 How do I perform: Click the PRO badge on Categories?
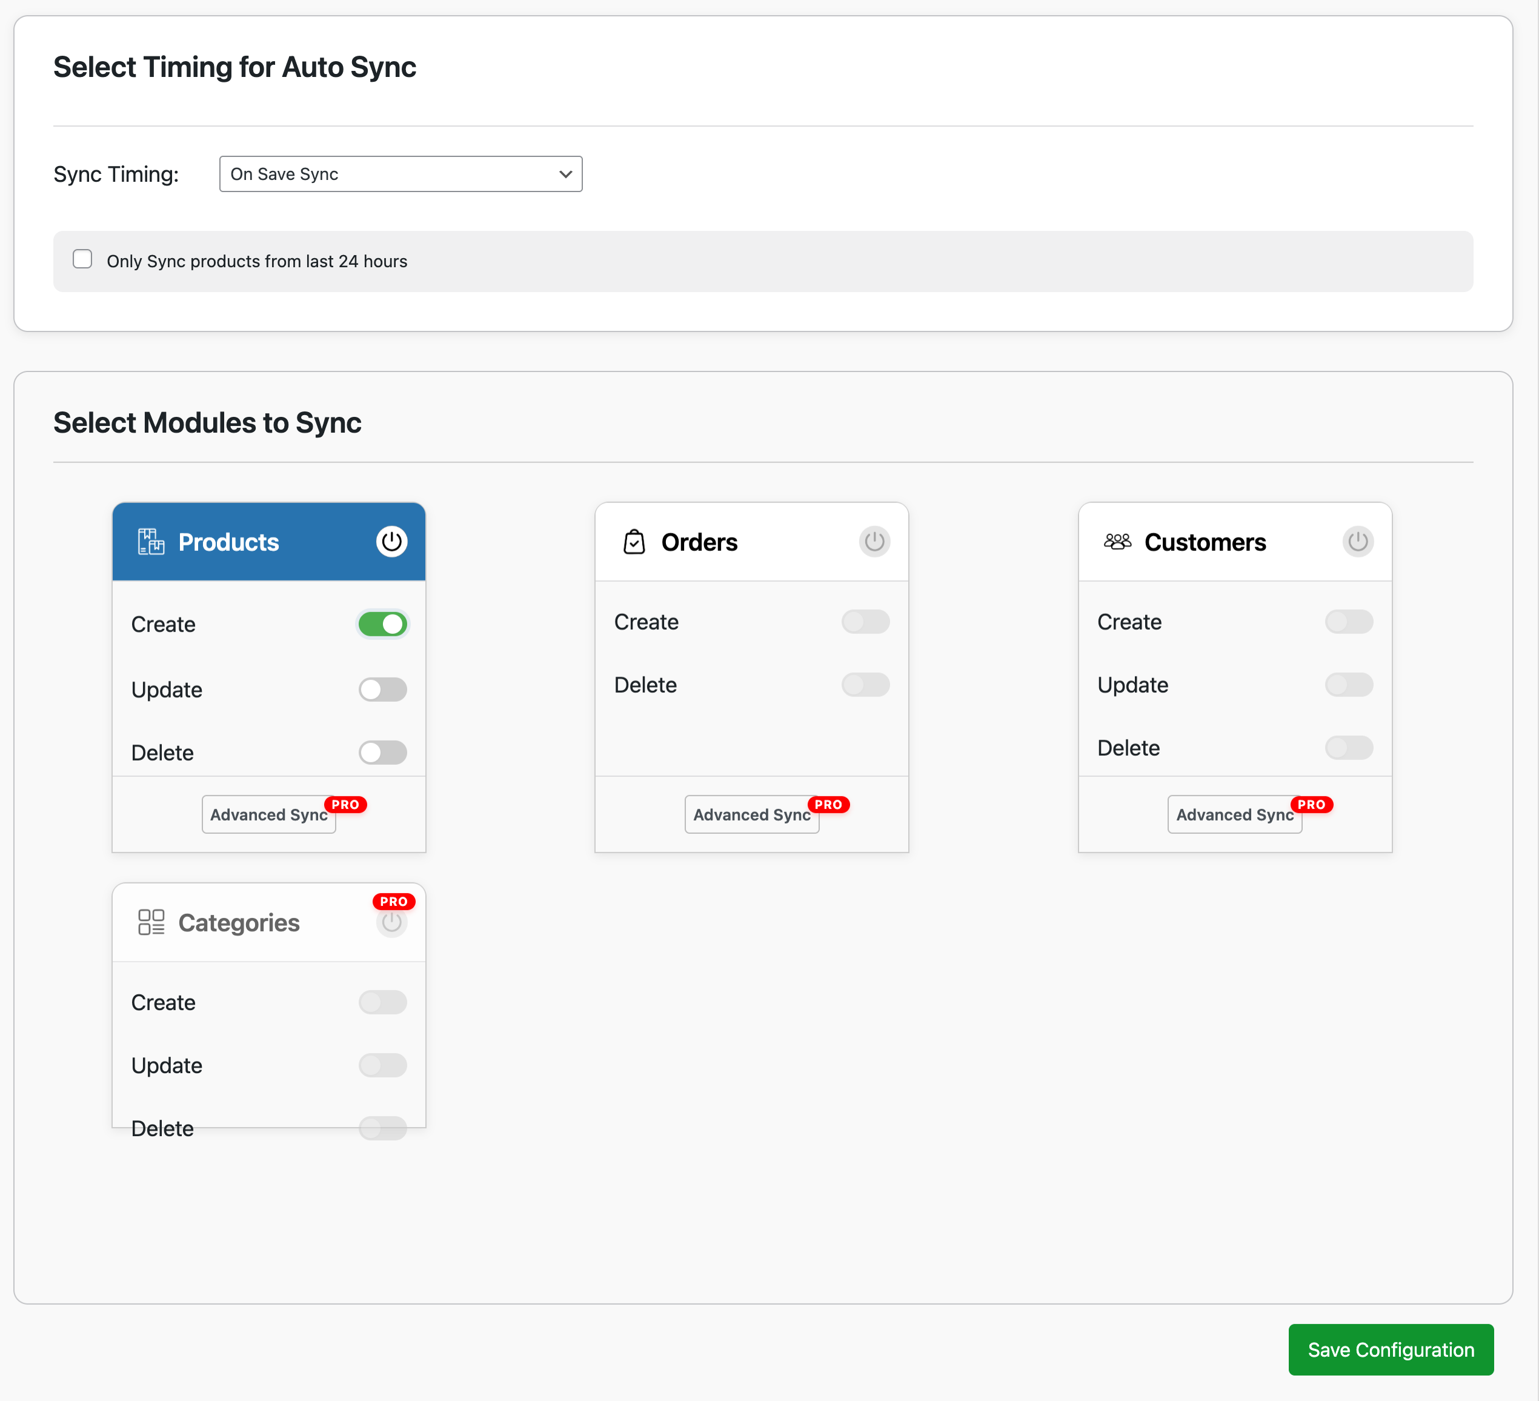[x=394, y=902]
